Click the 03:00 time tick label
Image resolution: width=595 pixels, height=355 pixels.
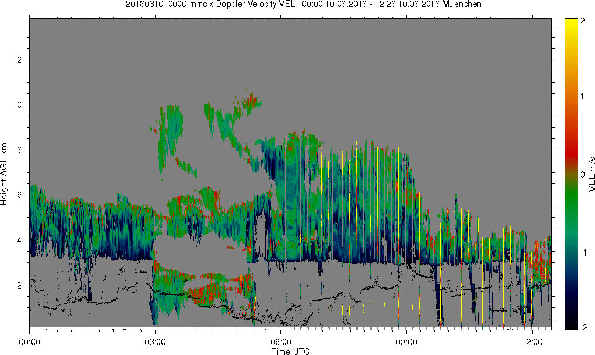pyautogui.click(x=155, y=342)
